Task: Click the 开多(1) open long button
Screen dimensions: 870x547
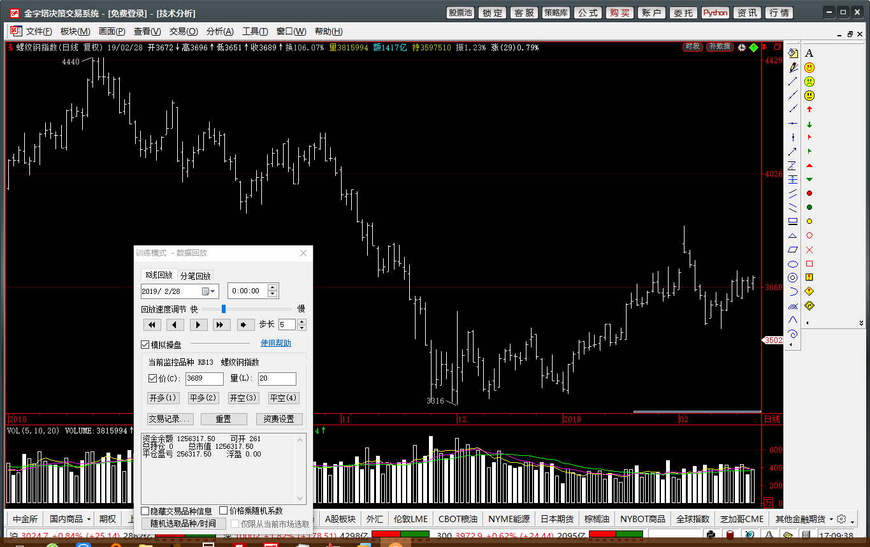Action: (163, 398)
